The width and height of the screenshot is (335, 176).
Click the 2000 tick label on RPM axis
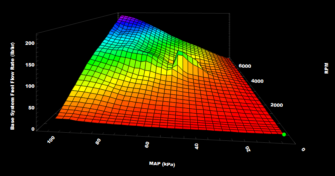click(276, 105)
